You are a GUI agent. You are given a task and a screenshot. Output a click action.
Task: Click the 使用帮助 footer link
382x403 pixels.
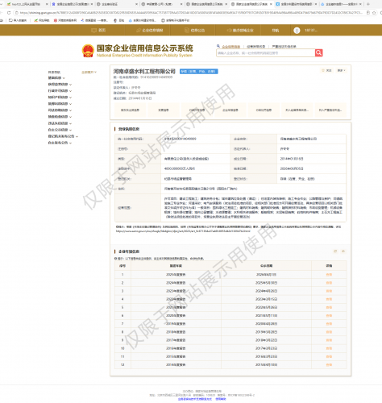[x=221, y=399]
